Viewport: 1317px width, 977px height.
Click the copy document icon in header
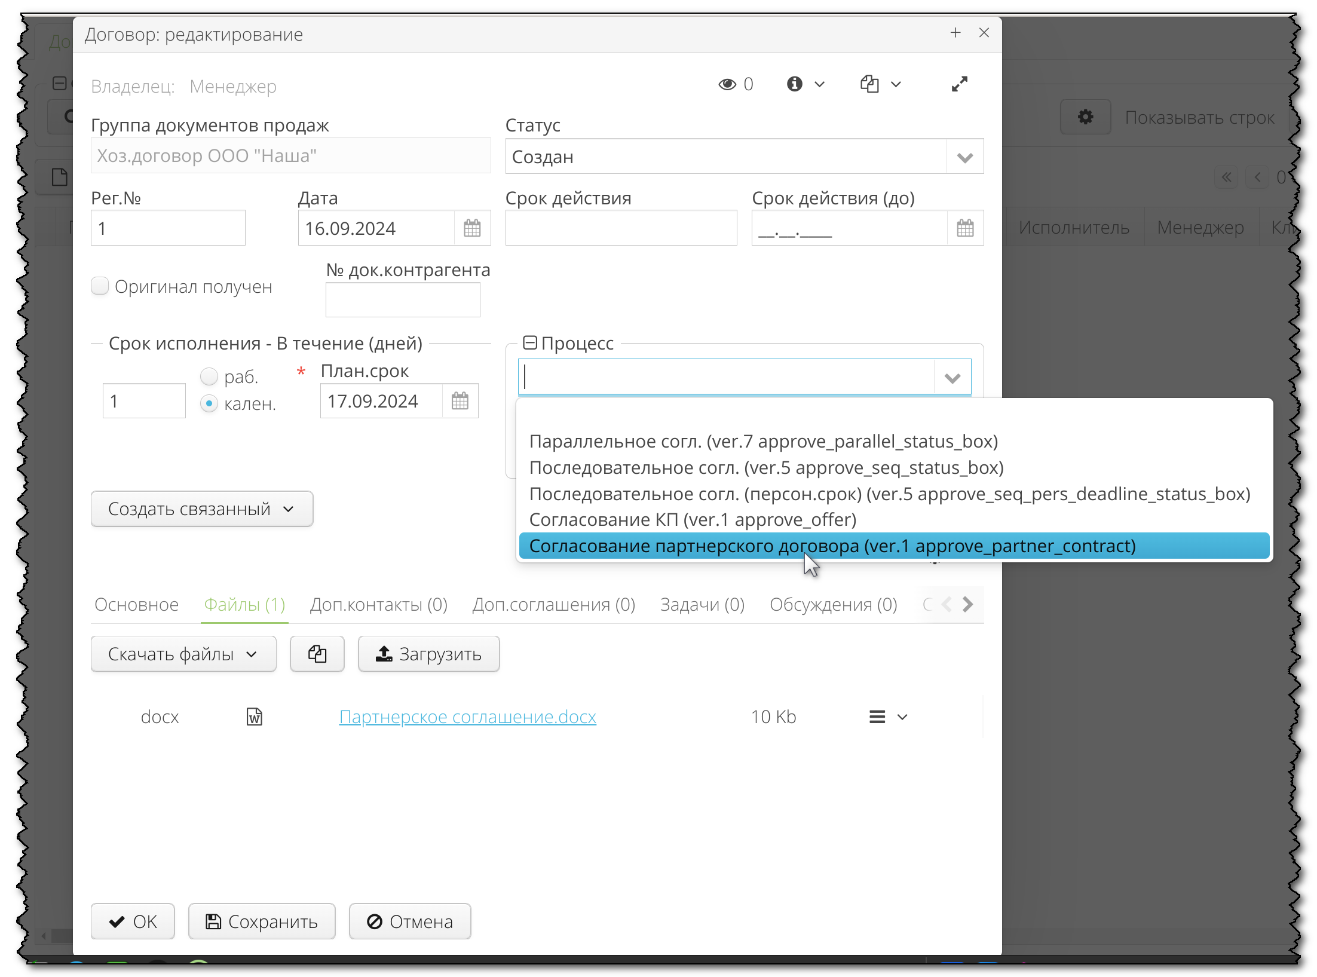(x=869, y=84)
